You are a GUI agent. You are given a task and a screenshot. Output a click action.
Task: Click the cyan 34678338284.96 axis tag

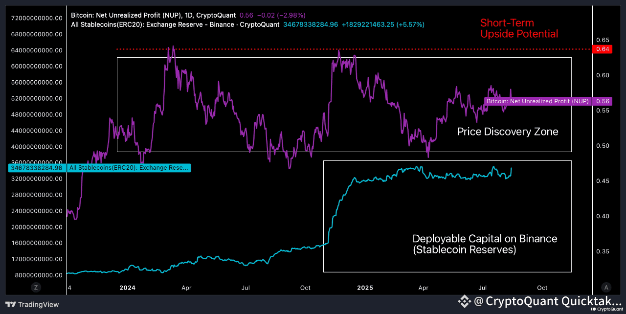click(36, 168)
